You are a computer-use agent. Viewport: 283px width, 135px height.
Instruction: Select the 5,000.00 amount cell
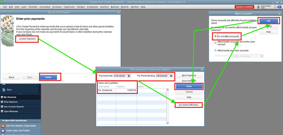tap(126, 90)
